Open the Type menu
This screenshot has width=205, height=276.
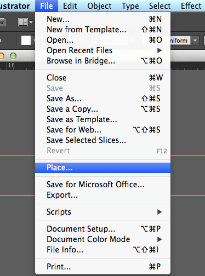[130, 6]
